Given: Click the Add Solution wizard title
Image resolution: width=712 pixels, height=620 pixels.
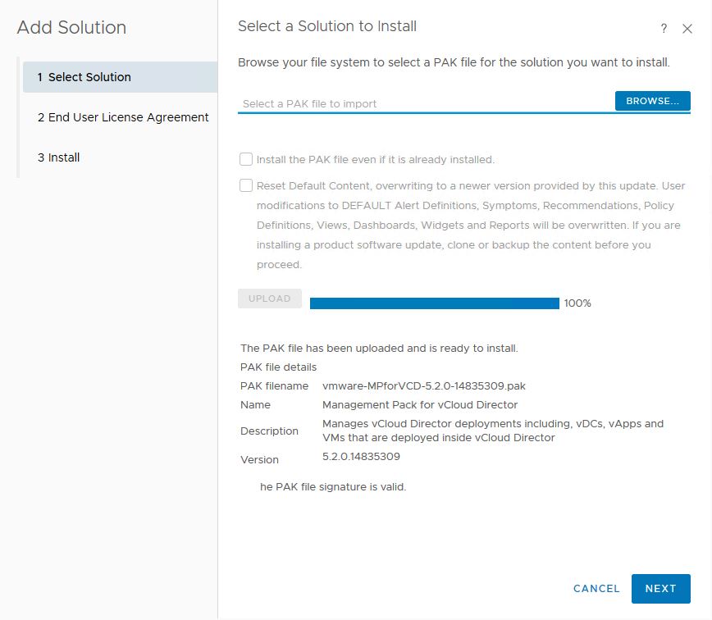Looking at the screenshot, I should (71, 27).
